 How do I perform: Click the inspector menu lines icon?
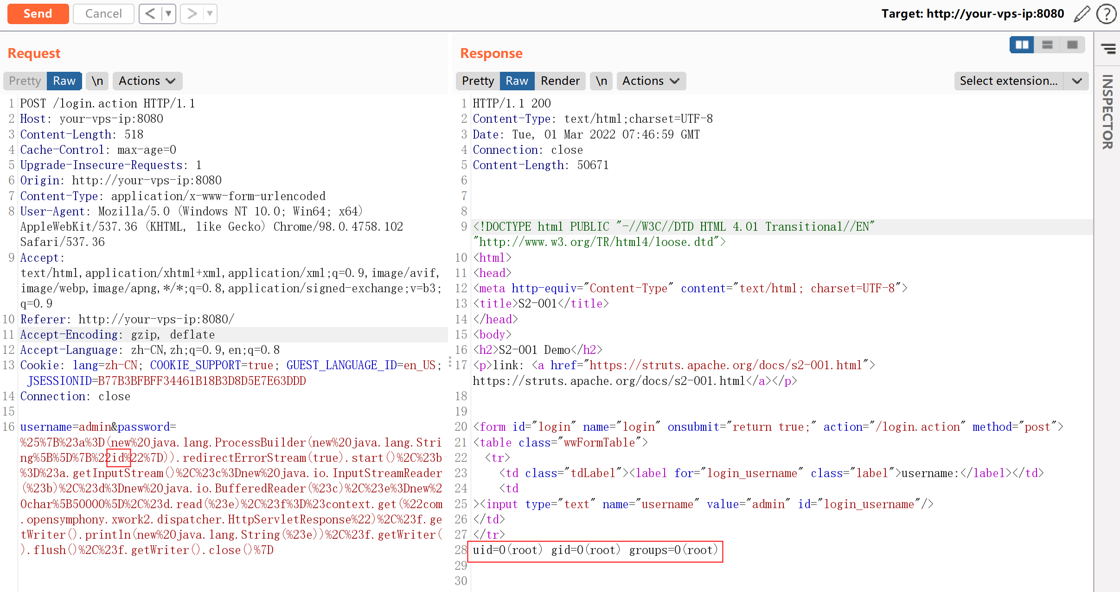point(1108,48)
